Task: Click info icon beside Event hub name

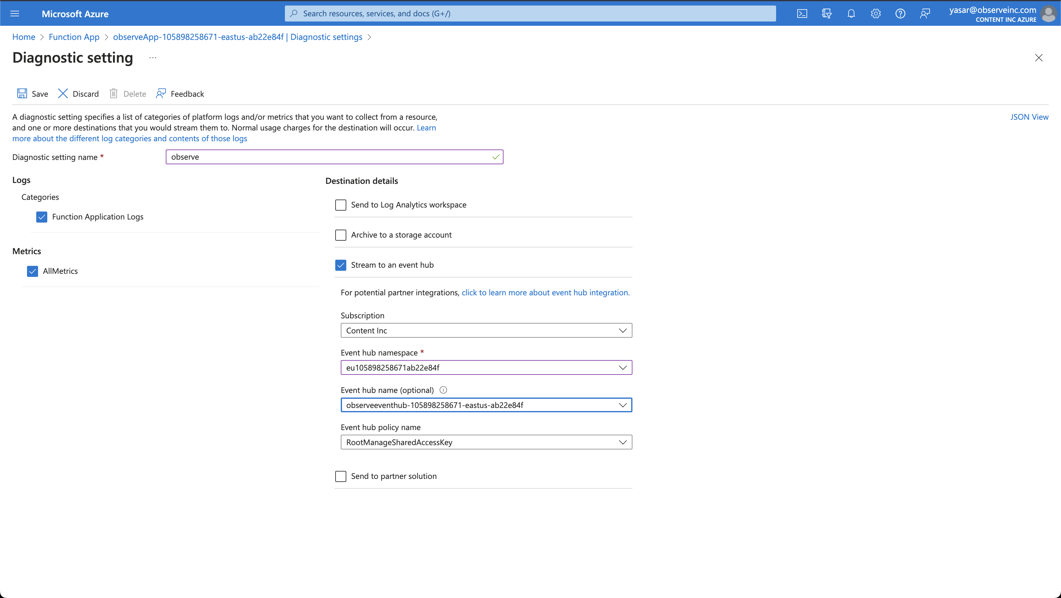Action: [x=443, y=390]
